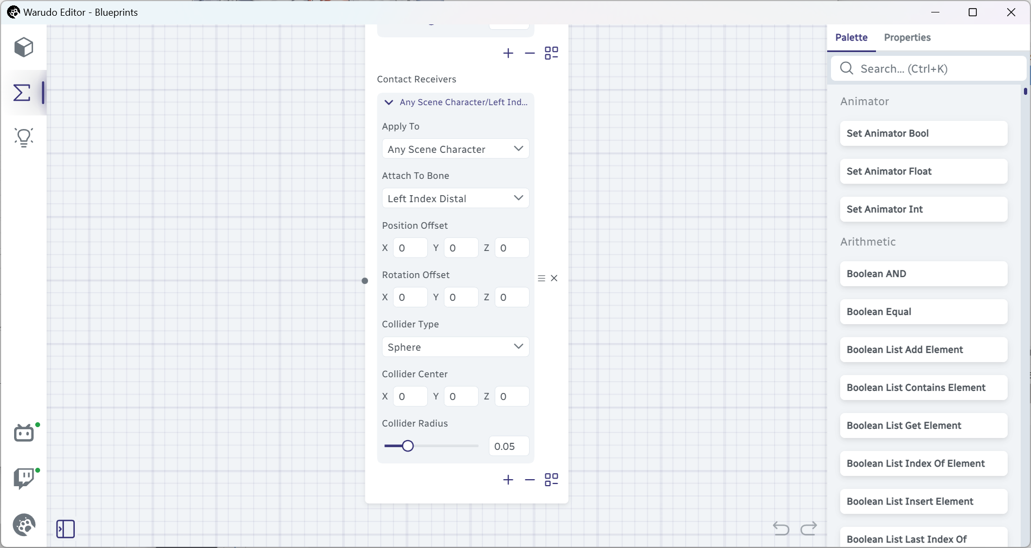Click the Collider Center Z field
The width and height of the screenshot is (1031, 548).
click(512, 396)
